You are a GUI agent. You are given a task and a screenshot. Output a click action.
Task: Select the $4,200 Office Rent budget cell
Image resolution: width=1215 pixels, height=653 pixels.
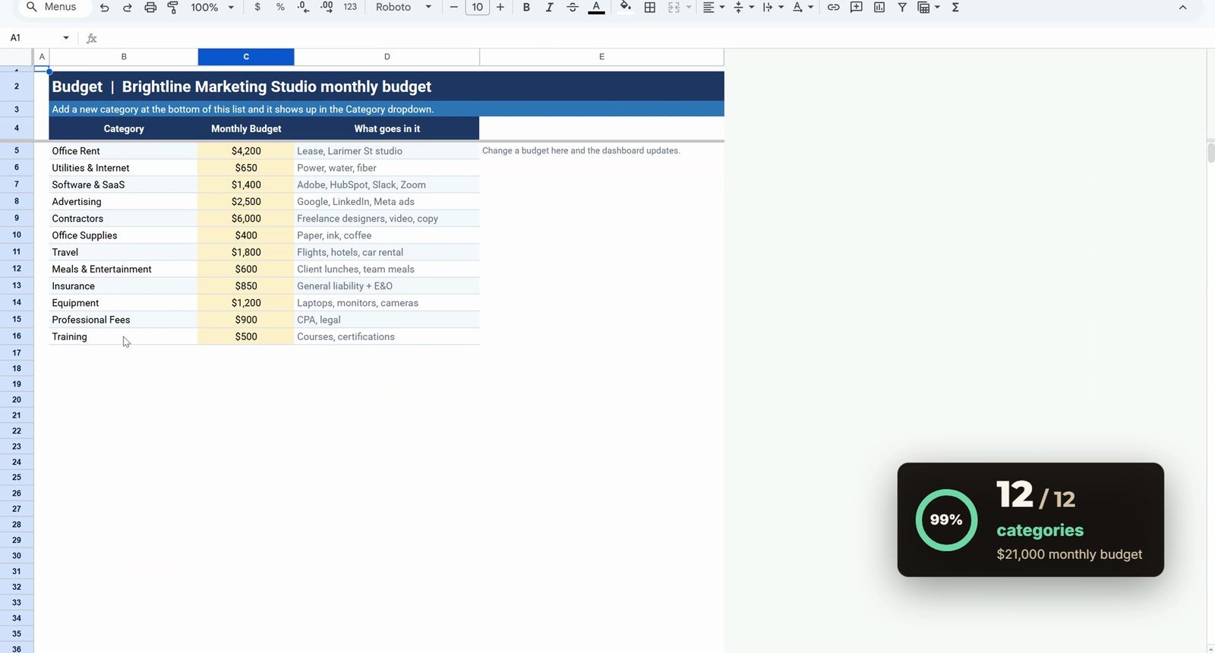[246, 151]
